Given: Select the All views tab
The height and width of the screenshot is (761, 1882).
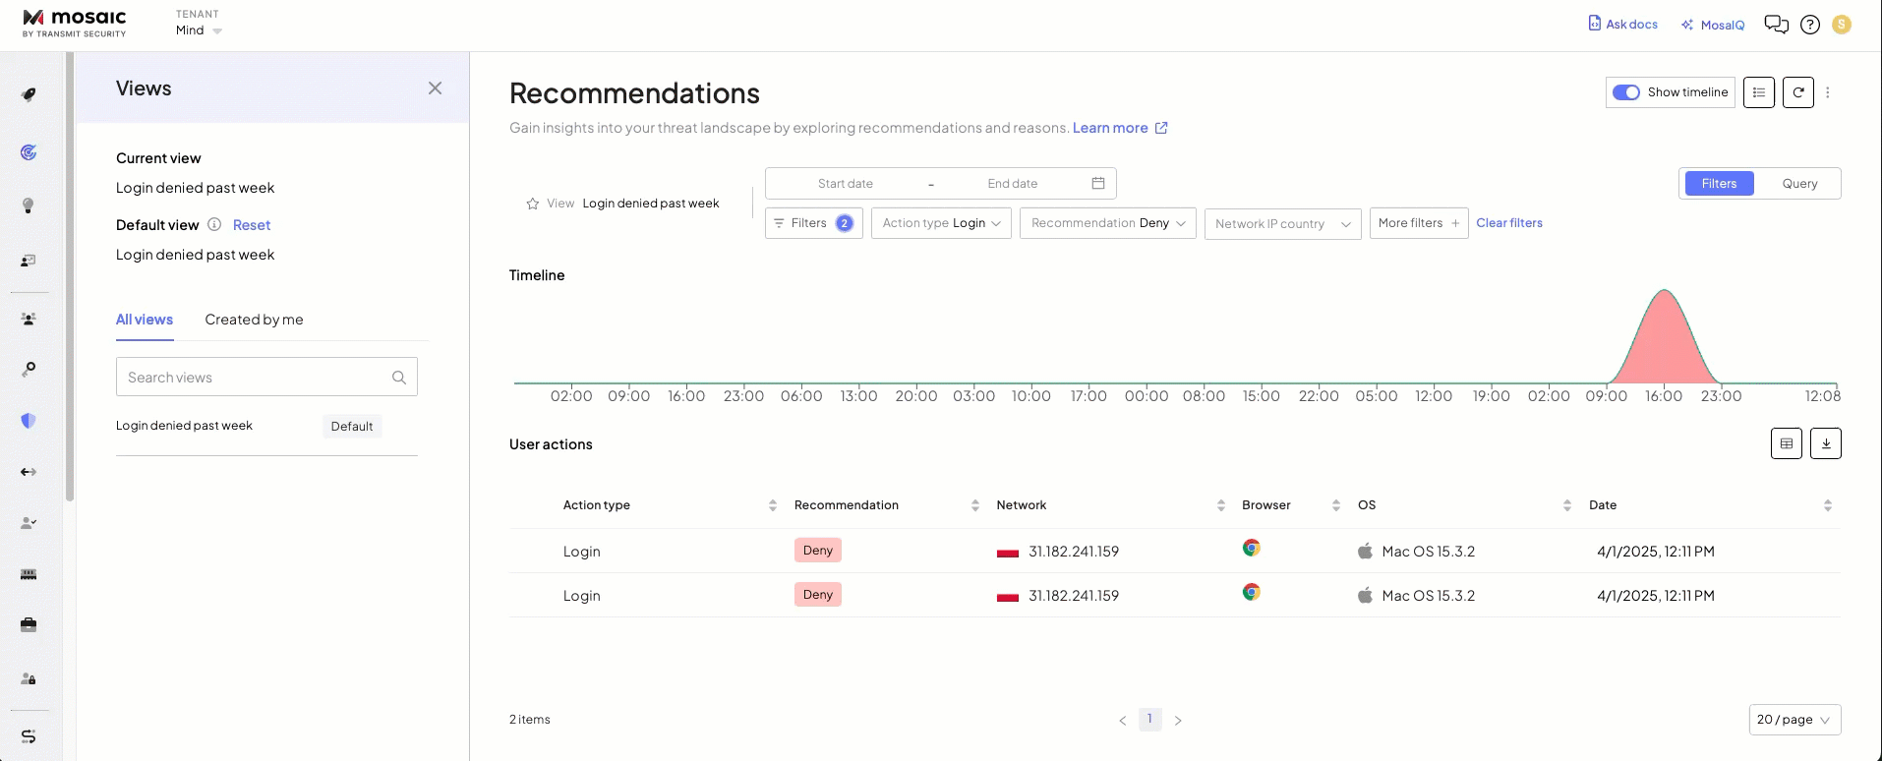Looking at the screenshot, I should 145,320.
